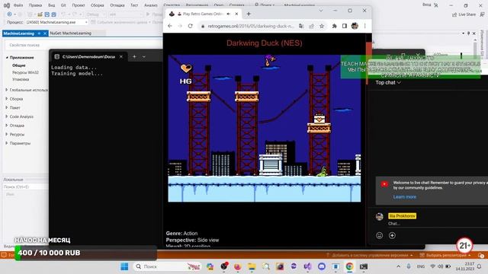
Task: Open the Git menu
Action: click(63, 5)
